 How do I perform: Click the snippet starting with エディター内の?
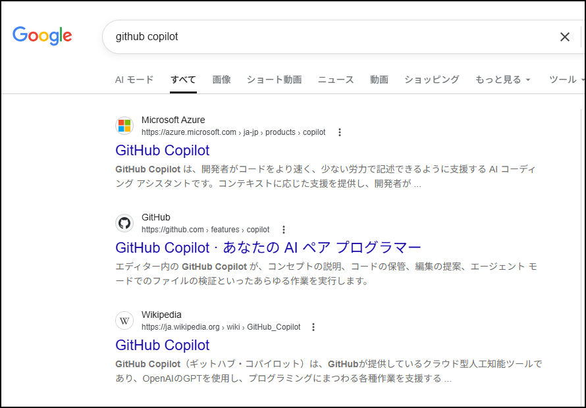[327, 274]
